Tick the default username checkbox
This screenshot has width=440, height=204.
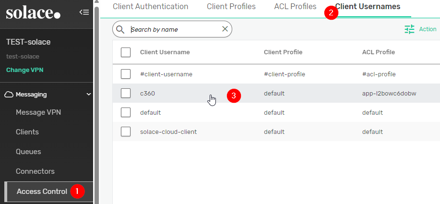pos(126,112)
